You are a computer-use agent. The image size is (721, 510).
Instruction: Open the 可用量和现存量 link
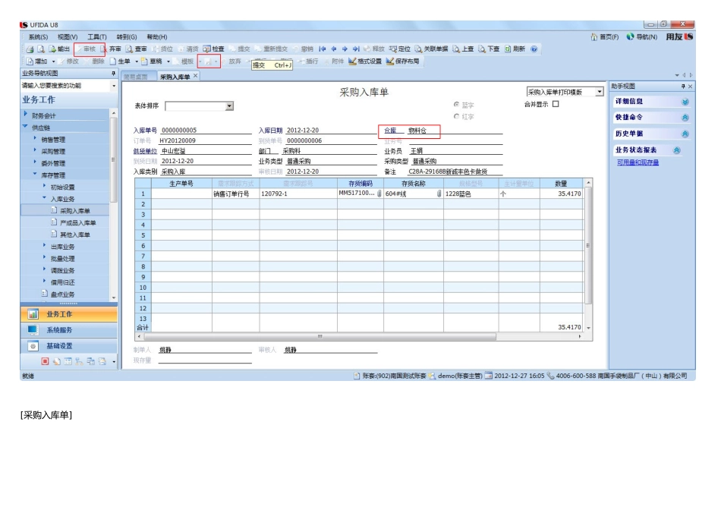coord(638,162)
